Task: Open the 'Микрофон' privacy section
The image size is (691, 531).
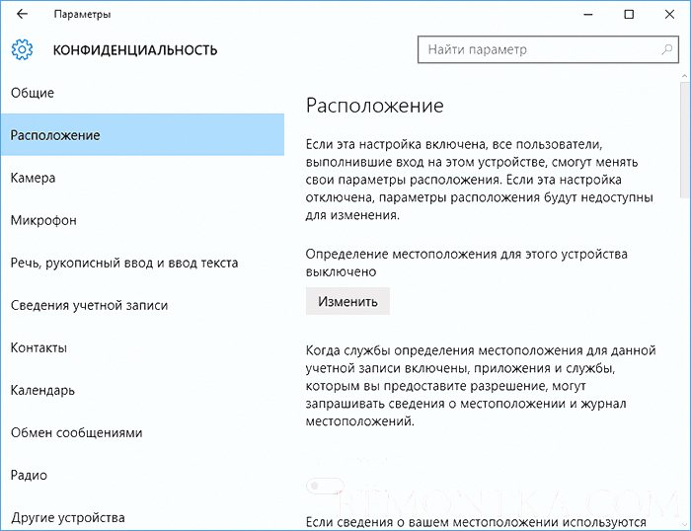Action: [142, 220]
